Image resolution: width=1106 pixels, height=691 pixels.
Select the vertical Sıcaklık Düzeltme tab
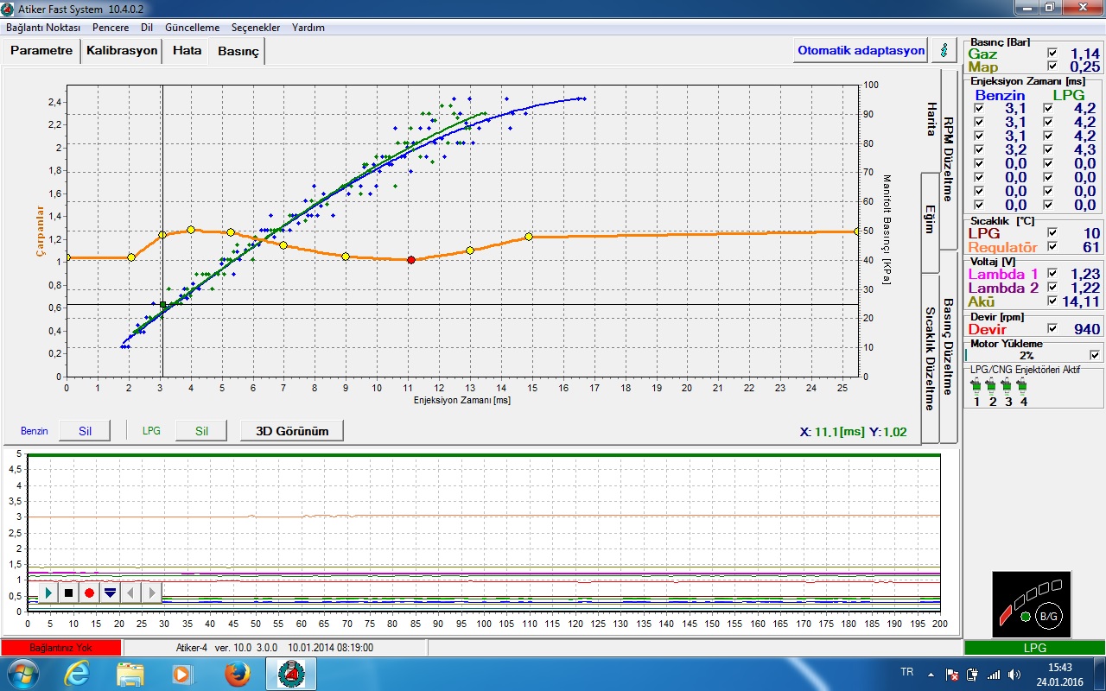click(x=931, y=358)
